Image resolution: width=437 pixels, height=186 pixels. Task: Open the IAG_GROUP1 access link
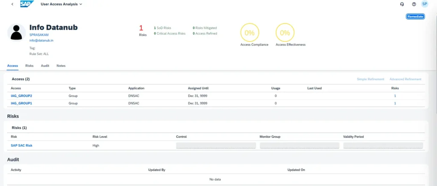pyautogui.click(x=21, y=103)
